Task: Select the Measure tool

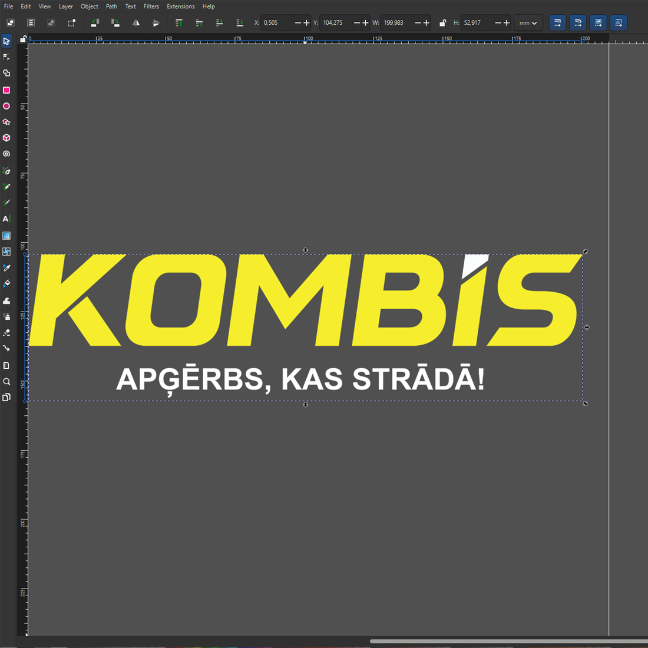Action: pos(6,365)
